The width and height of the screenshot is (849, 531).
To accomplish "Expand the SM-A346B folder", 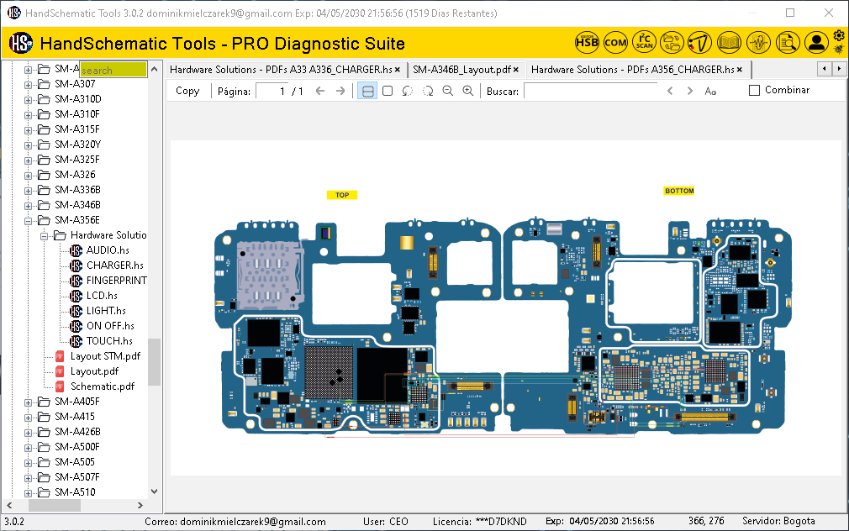I will [28, 206].
